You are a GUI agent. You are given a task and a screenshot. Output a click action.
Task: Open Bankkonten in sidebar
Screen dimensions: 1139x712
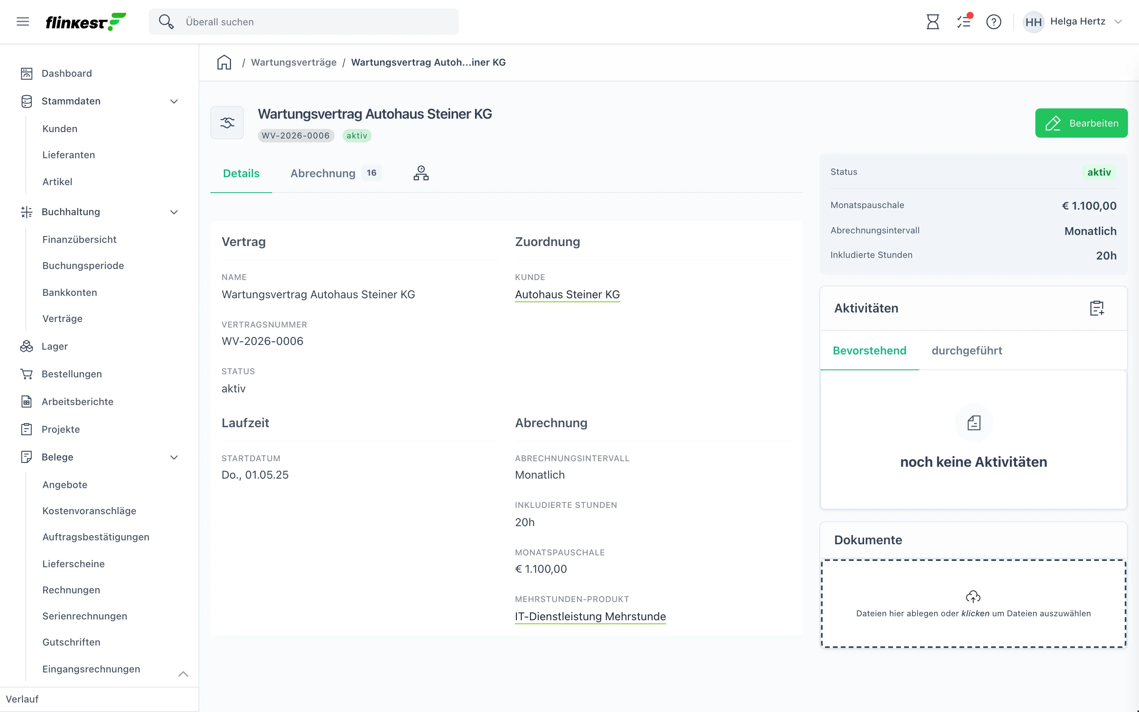(x=70, y=292)
